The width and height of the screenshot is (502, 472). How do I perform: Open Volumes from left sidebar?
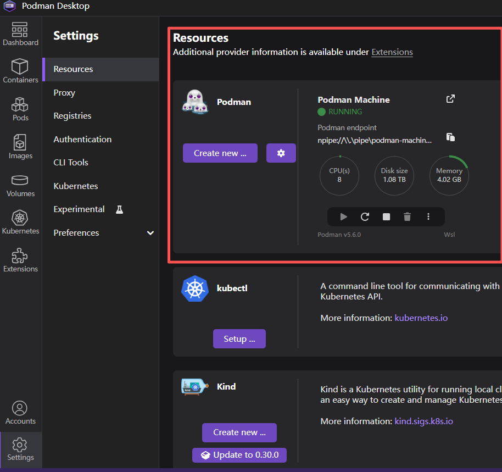[20, 185]
